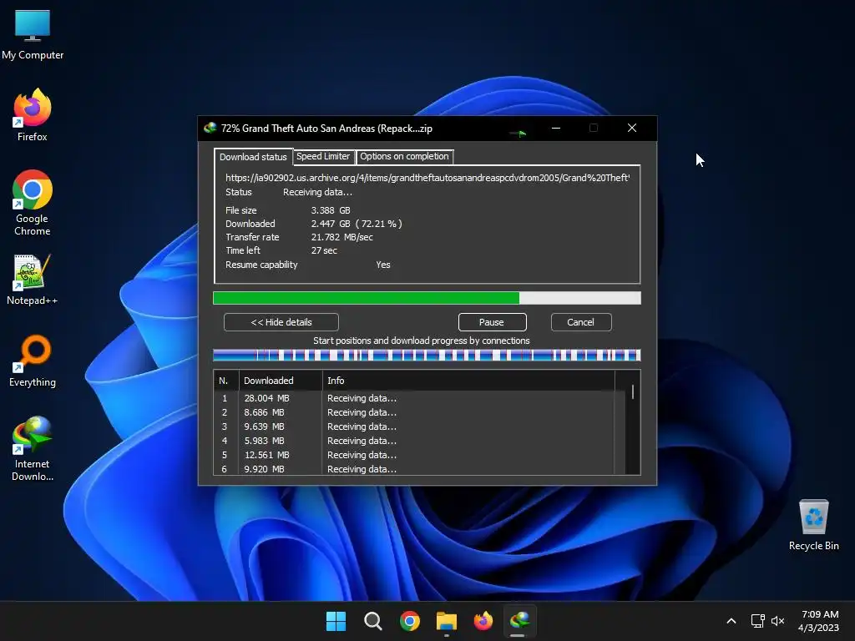
Task: Select the Recycle Bin desktop icon
Action: pos(813,525)
